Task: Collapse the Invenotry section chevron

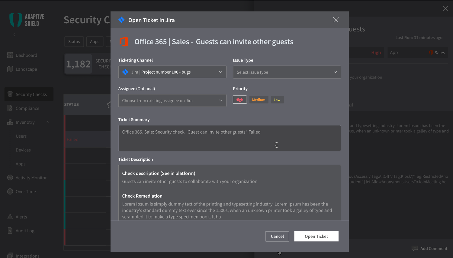Action: coord(47,122)
